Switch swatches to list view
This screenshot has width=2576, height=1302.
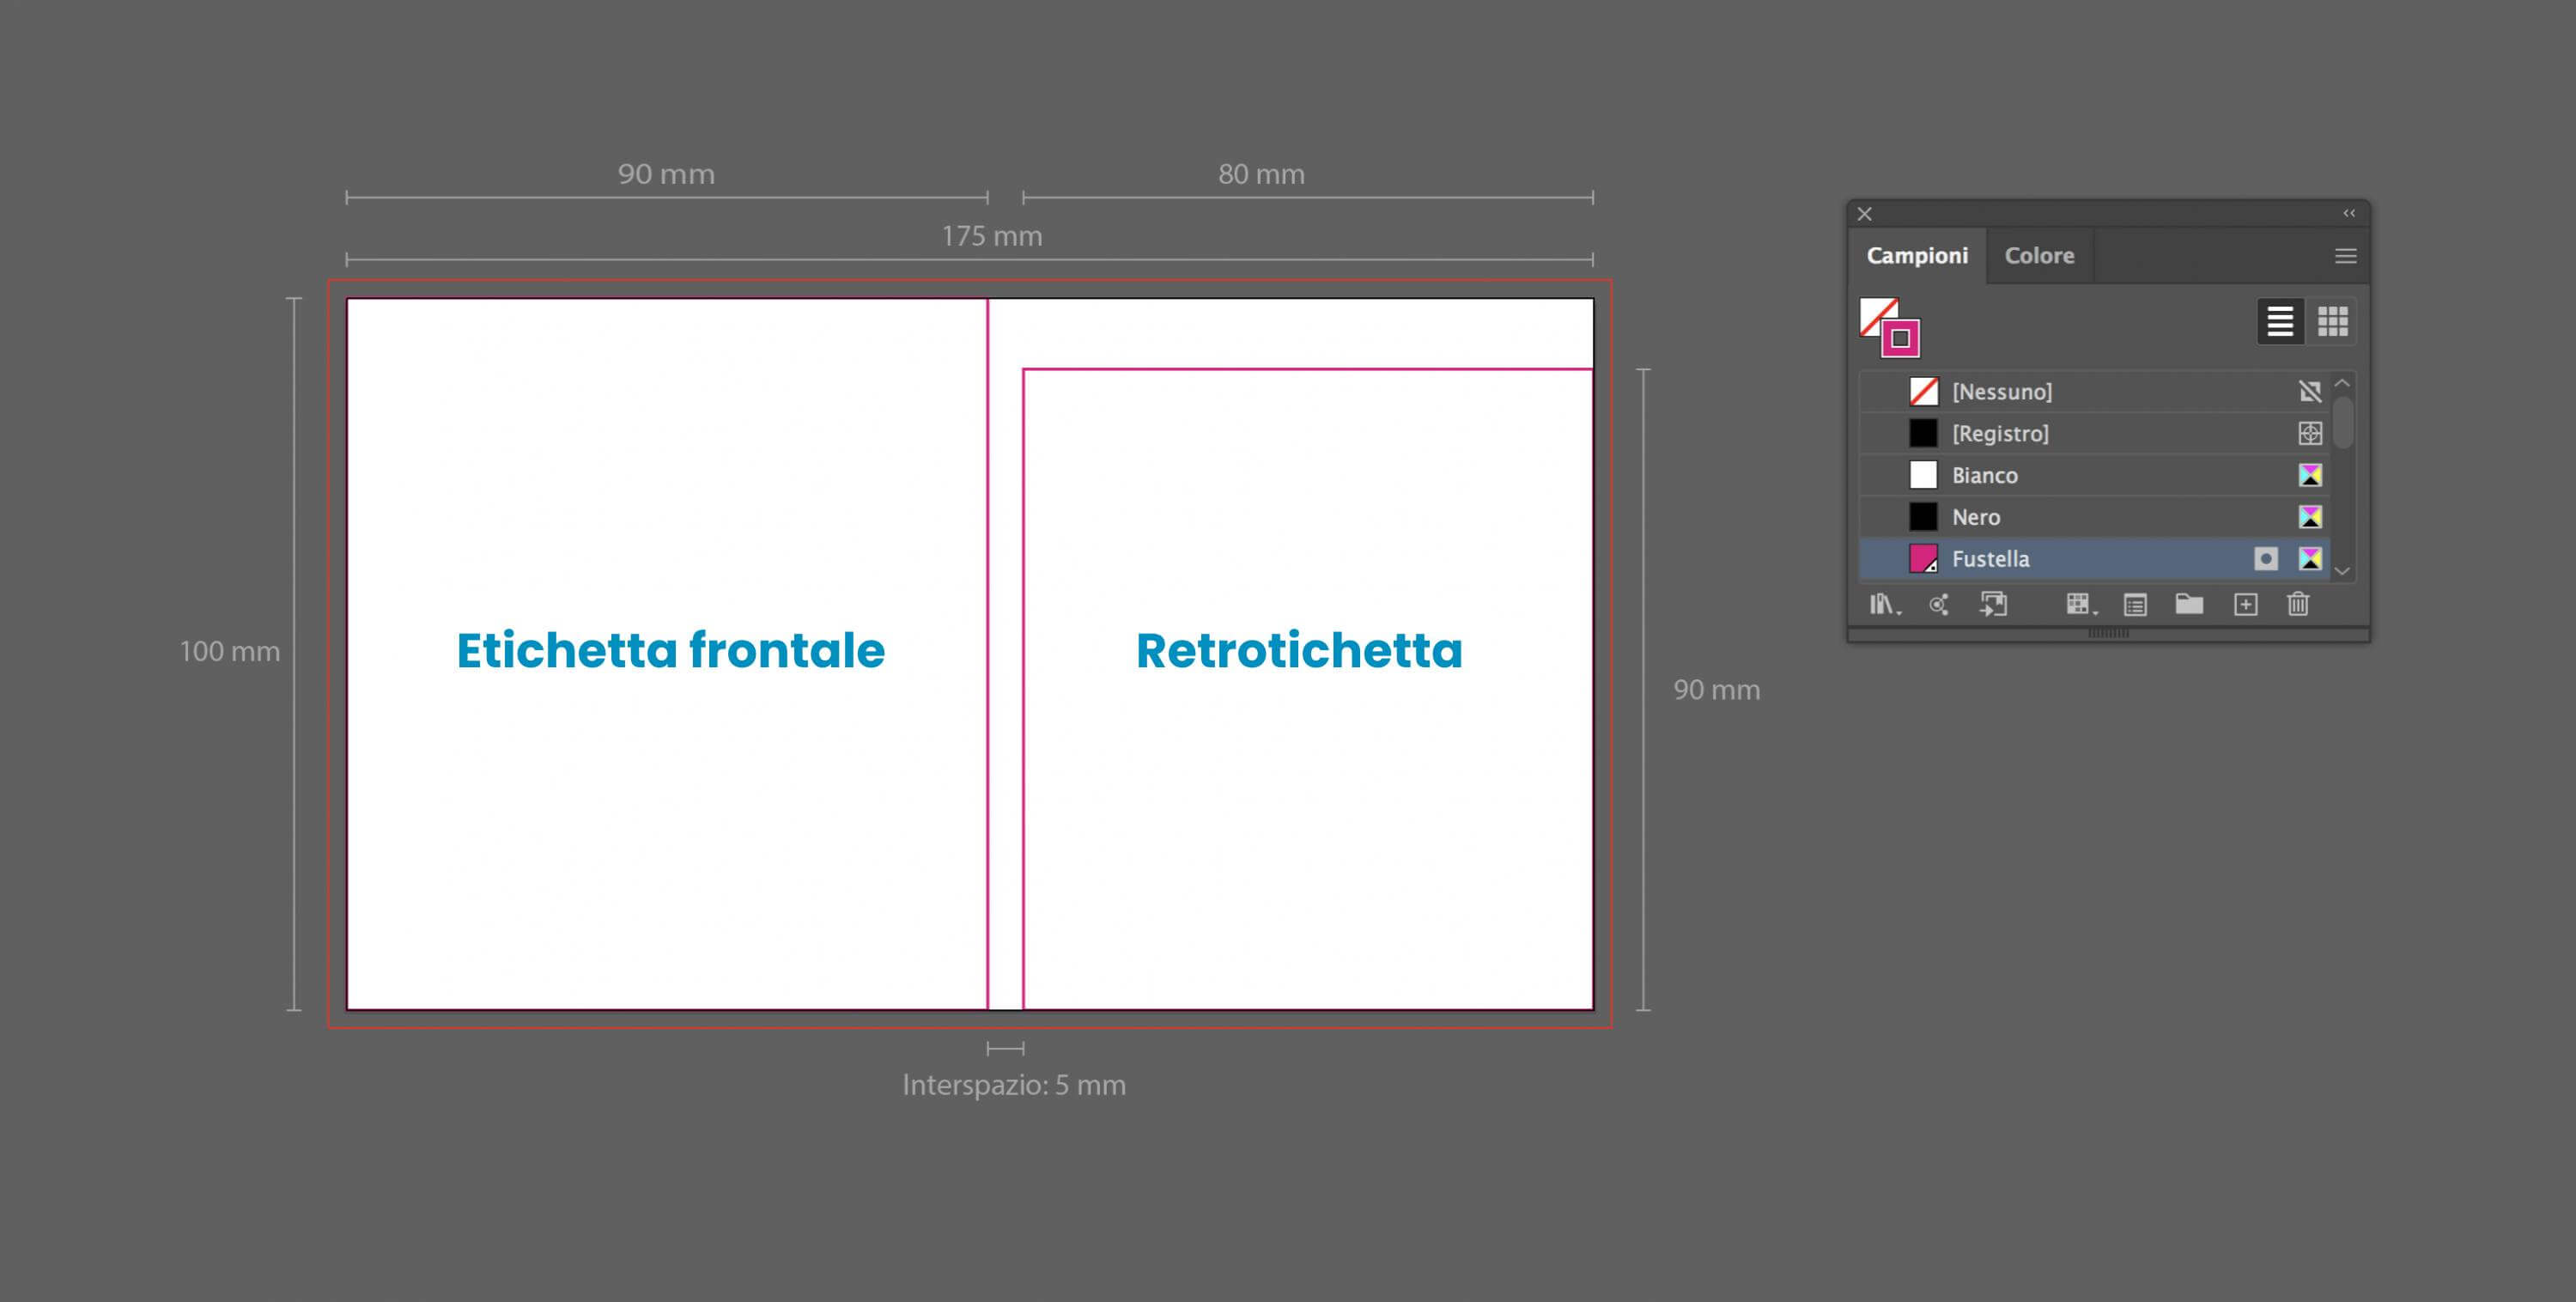click(x=2280, y=321)
